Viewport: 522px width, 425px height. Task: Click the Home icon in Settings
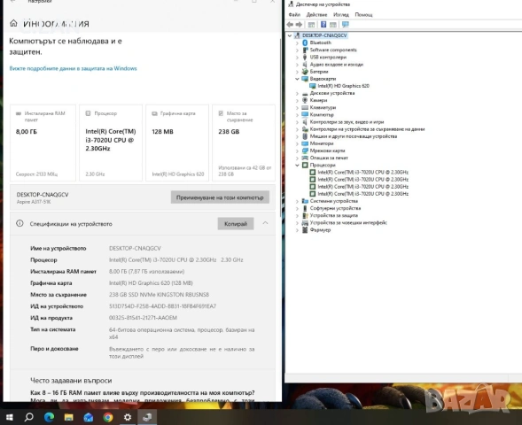pyautogui.click(x=13, y=23)
